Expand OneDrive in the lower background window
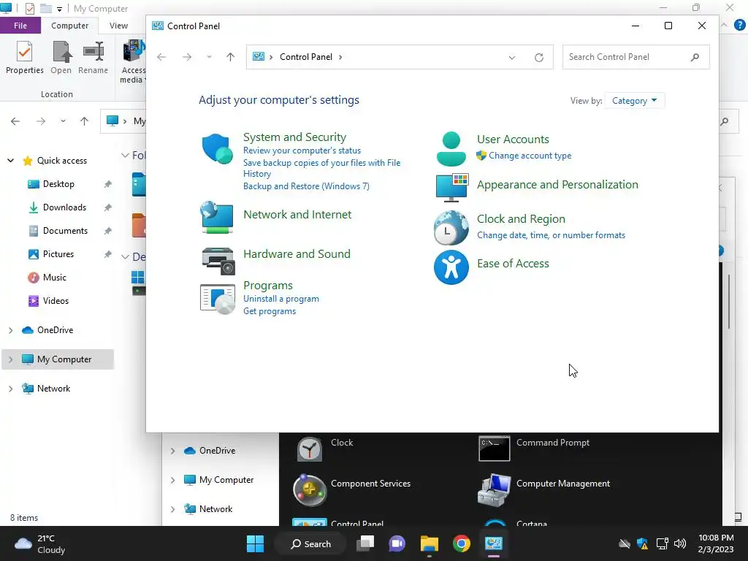Screen dimensions: 748x561 point(172,451)
